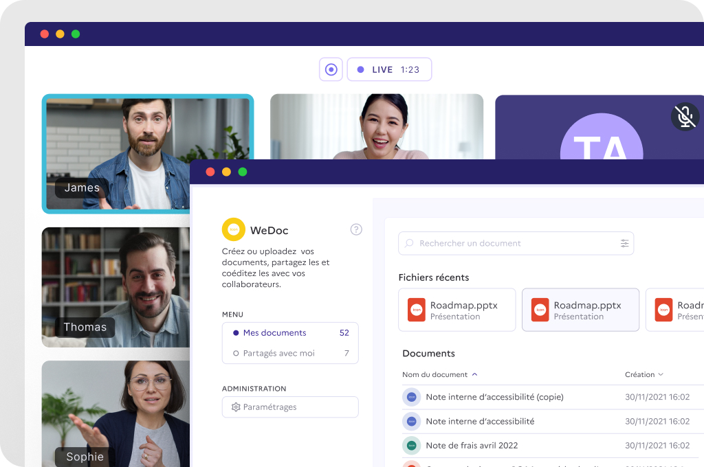
Task: Click document icon of Note interne (copie)
Action: tap(411, 397)
